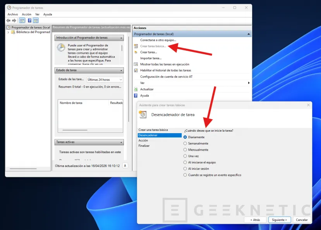Open the Acción menu
This screenshot has height=230, width=321.
(x=27, y=14)
